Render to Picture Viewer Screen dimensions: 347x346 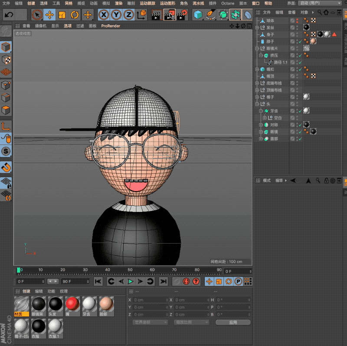(x=170, y=15)
